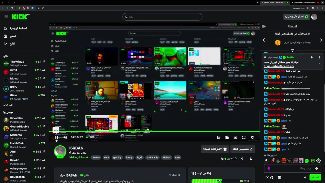Pause the live stream video
Image resolution: width=325 pixels, height=183 pixels.
pos(57,137)
